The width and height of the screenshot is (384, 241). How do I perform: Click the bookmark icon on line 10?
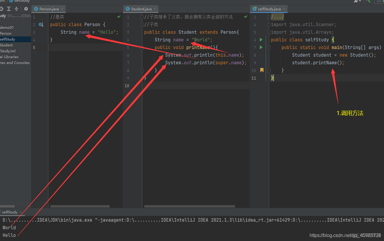(x=262, y=70)
